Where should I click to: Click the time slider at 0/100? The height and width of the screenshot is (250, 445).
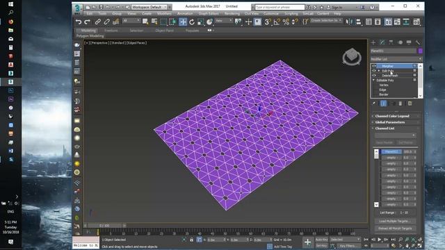pos(104,226)
